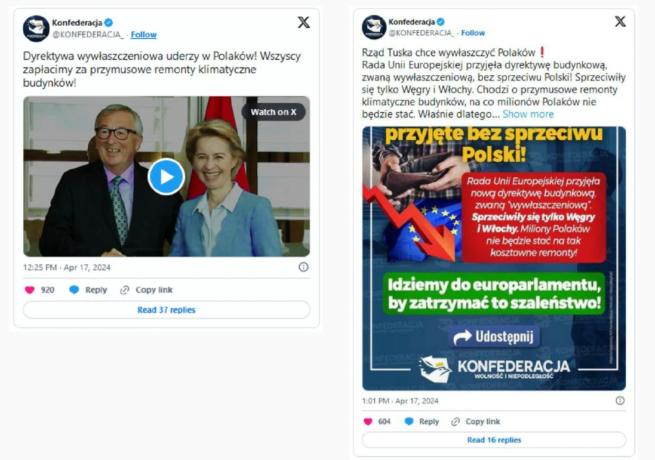This screenshot has height=460, width=655.
Task: Open Read 37 replies
Action: coord(167,310)
